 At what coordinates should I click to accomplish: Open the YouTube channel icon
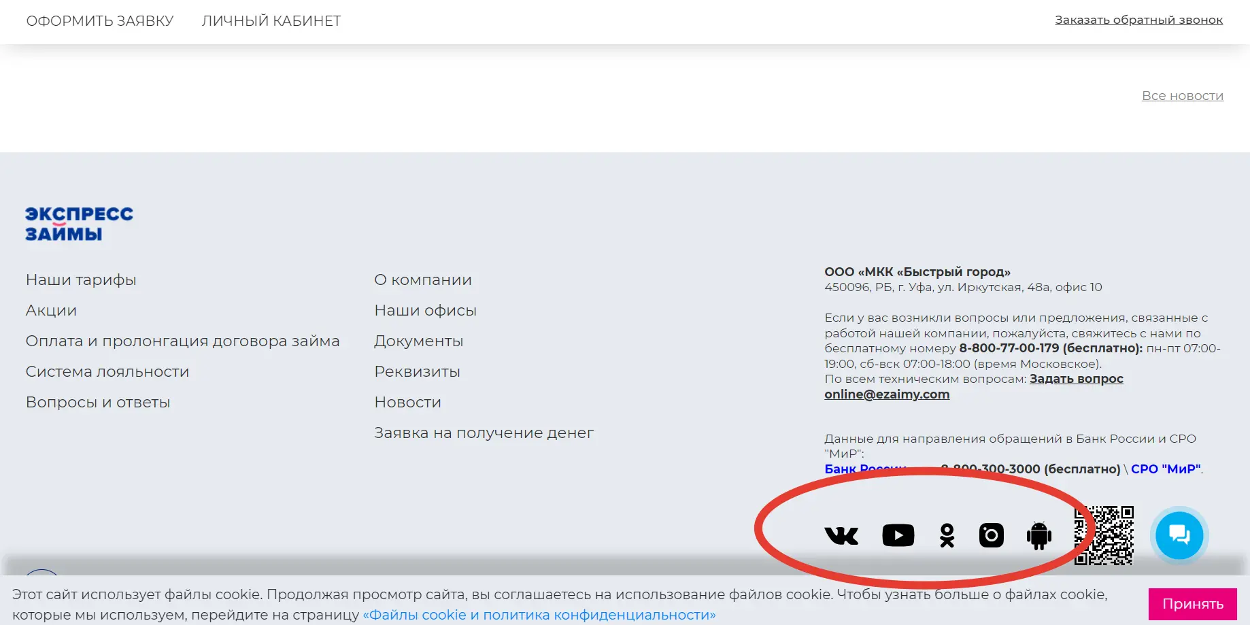coord(898,535)
